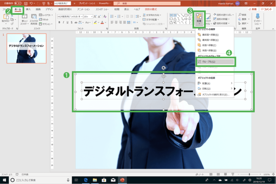Click the 新しいスライド (New Slide) icon

tap(24, 17)
